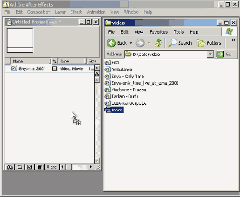This screenshot has width=240, height=197.
Task: Click the new composition icon
Action: [29, 167]
